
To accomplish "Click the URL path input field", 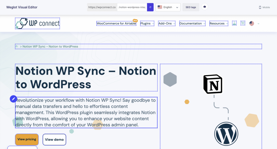I will [132, 7].
